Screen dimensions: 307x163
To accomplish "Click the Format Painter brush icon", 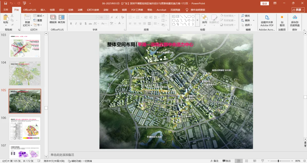I will (12, 25).
